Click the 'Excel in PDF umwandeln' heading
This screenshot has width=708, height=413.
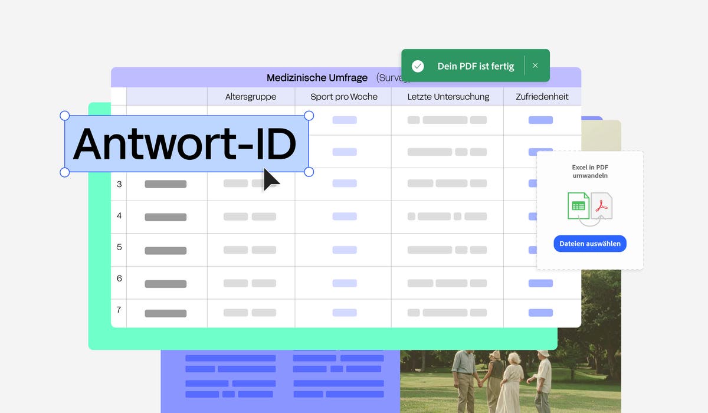click(x=590, y=172)
